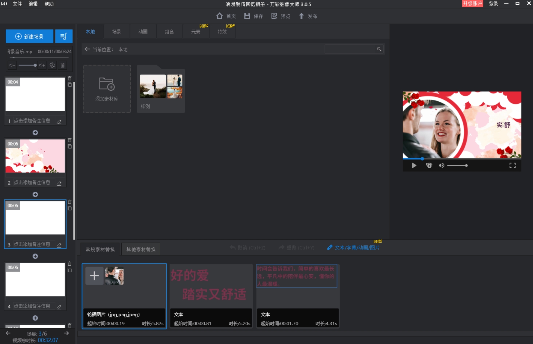Duplicate scene 2 with copy icon
Image resolution: width=533 pixels, height=344 pixels.
click(70, 147)
